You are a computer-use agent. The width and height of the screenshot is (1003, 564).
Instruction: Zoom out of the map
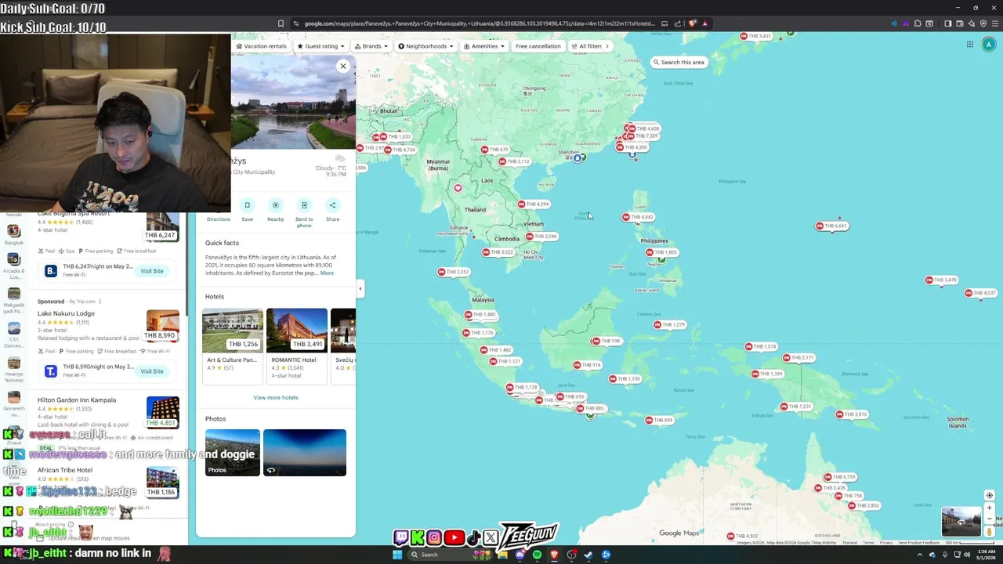pos(989,519)
